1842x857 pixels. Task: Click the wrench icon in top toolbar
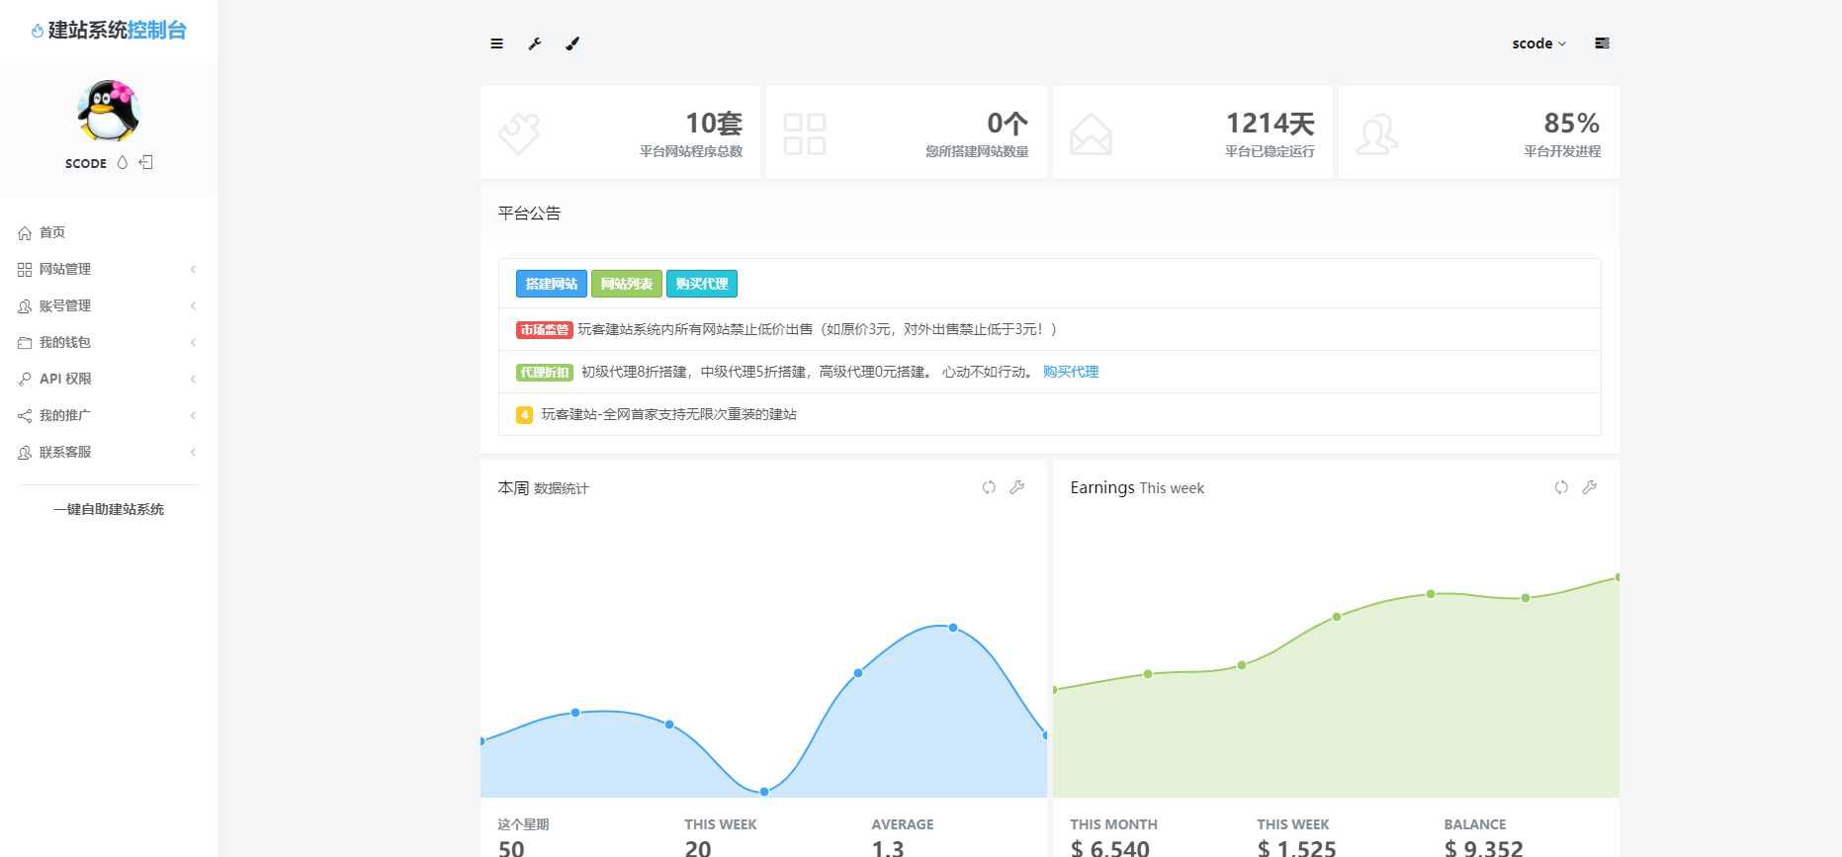tap(535, 43)
